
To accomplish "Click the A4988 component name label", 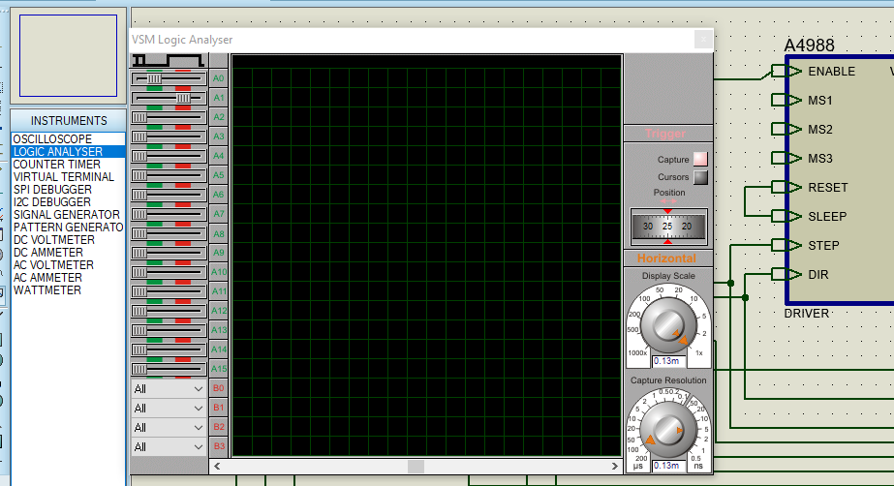I will [809, 45].
